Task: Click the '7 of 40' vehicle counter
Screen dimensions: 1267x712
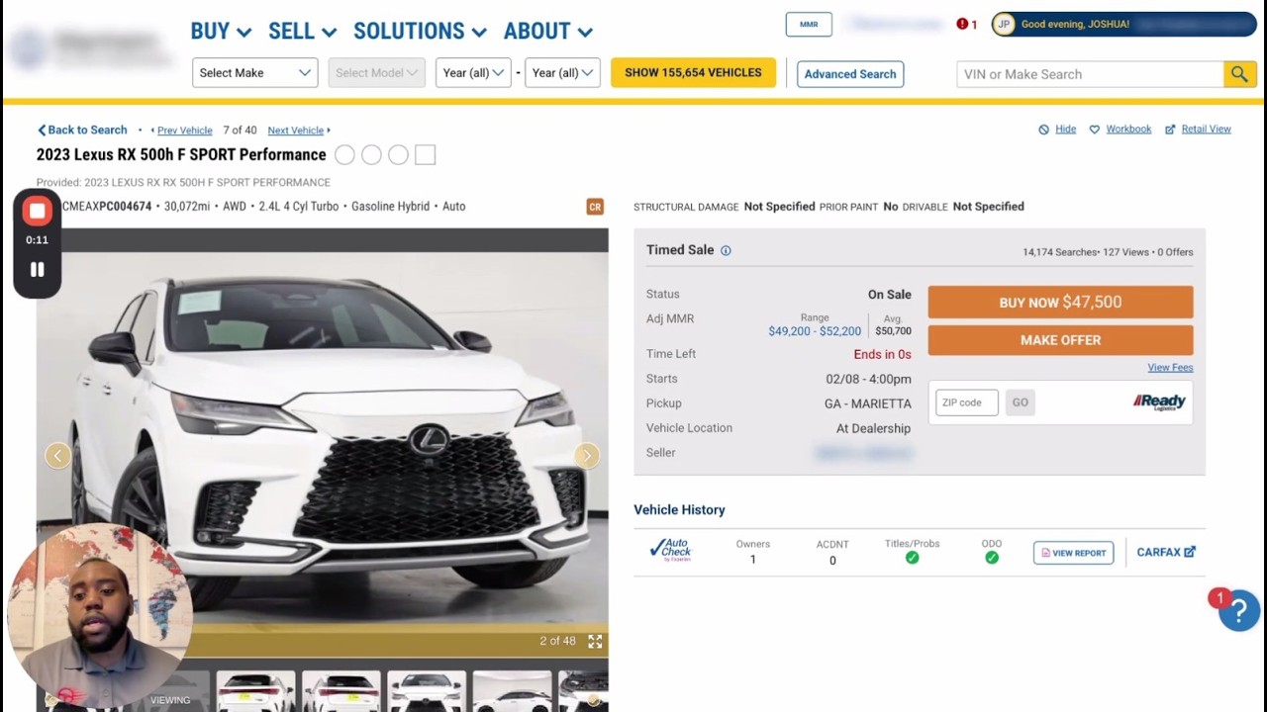Action: [240, 131]
